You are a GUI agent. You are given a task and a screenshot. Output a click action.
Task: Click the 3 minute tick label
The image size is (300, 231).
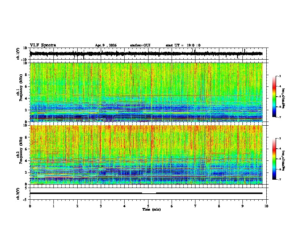click(x=101, y=206)
